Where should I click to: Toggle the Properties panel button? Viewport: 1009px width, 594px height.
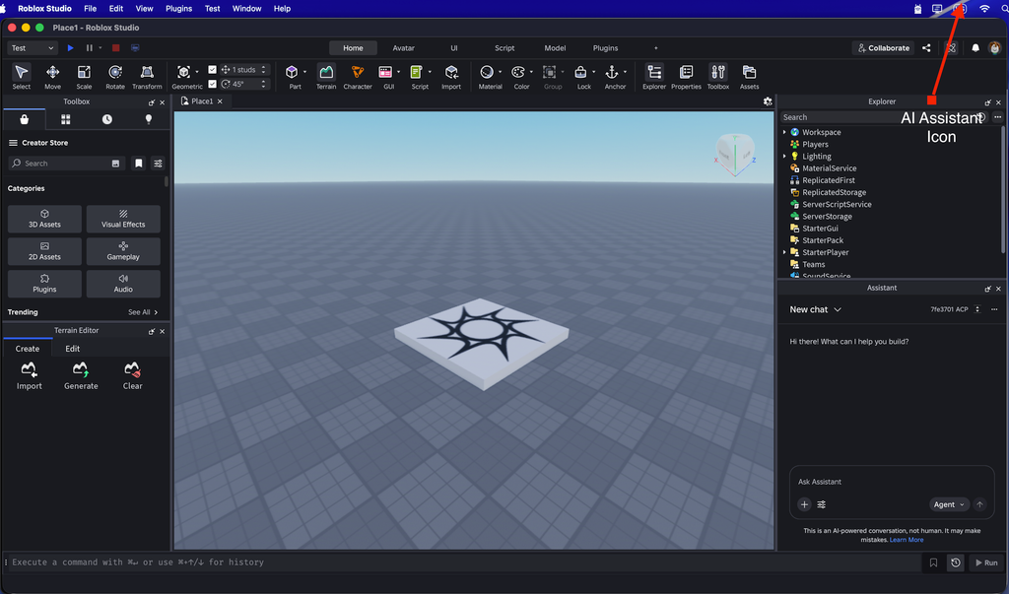pyautogui.click(x=686, y=76)
